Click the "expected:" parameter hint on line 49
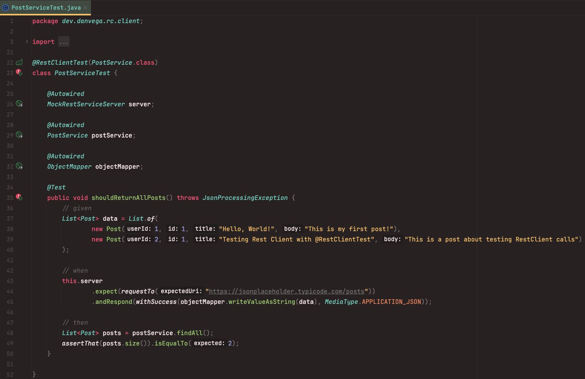The image size is (585, 379). point(209,343)
